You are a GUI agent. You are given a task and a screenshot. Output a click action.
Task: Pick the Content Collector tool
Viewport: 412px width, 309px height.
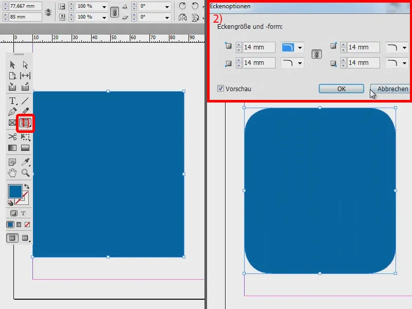pyautogui.click(x=12, y=87)
